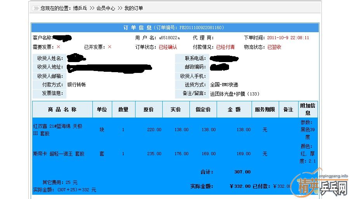Click extra info 黑色39度 for 红双喜 row
The image size is (349, 199).
point(307,133)
